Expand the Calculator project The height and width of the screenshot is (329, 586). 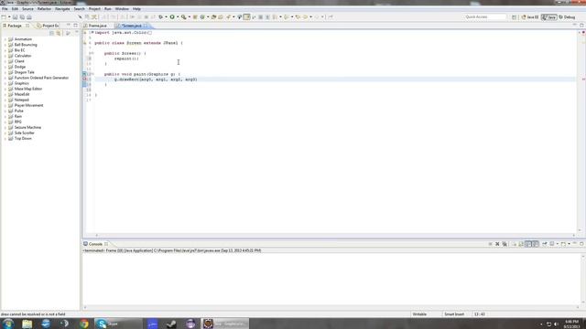click(5, 56)
